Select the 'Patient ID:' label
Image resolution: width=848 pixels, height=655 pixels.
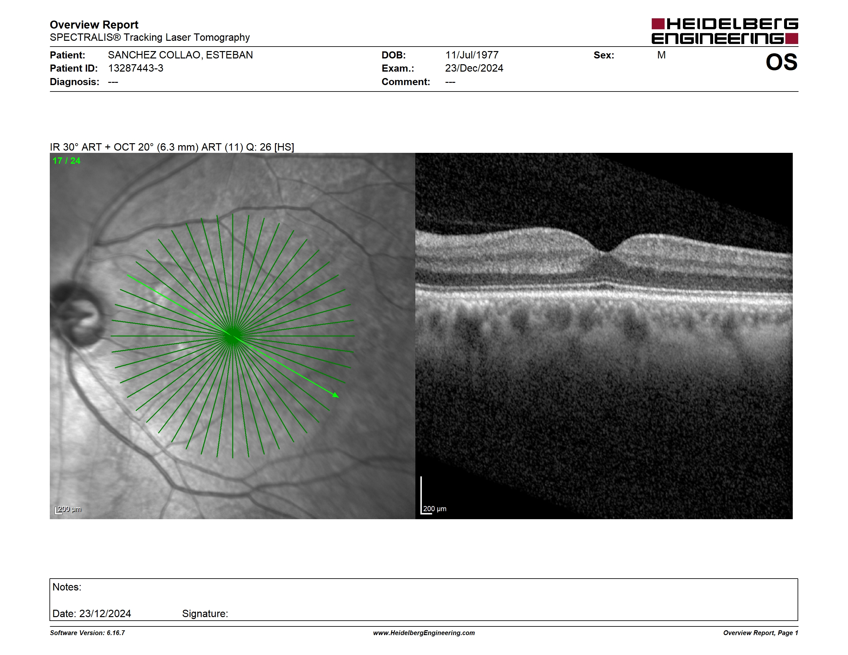pos(74,68)
